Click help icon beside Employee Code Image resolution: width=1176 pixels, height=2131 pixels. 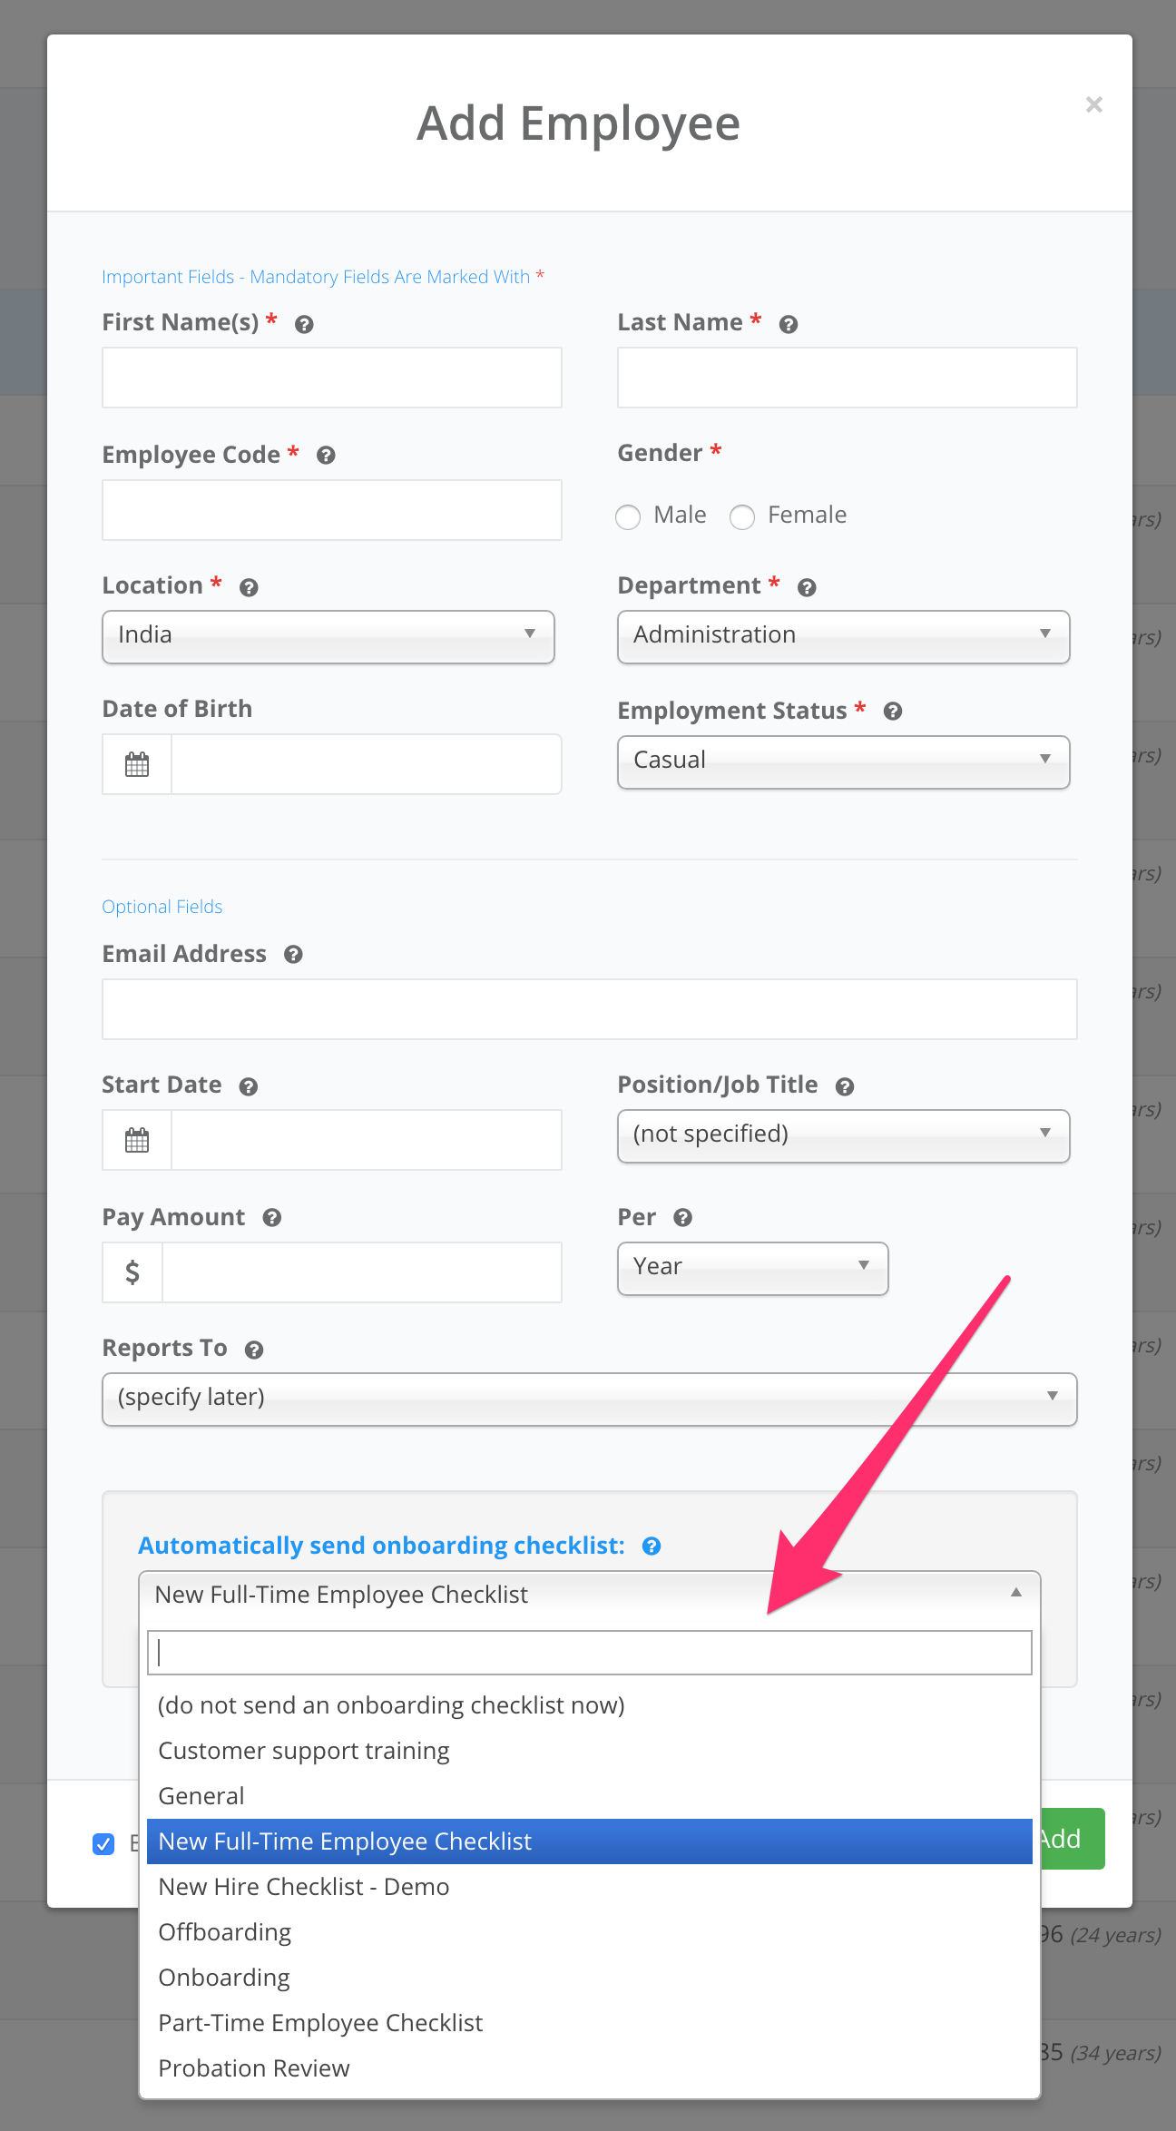[x=326, y=456]
